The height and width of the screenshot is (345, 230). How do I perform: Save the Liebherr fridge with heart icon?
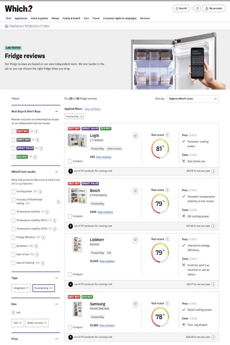[135, 240]
